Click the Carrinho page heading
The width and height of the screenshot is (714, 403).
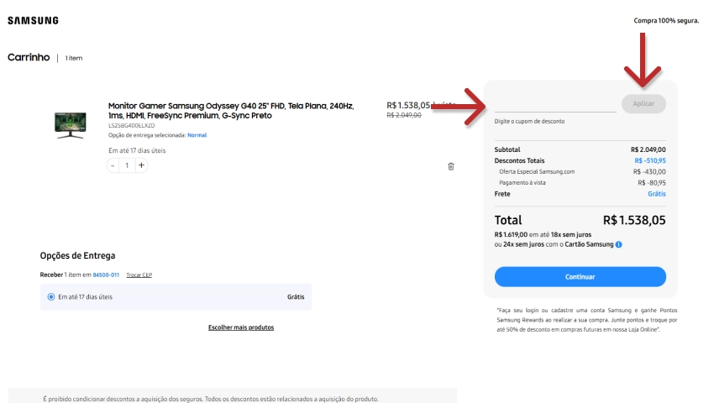tap(29, 57)
